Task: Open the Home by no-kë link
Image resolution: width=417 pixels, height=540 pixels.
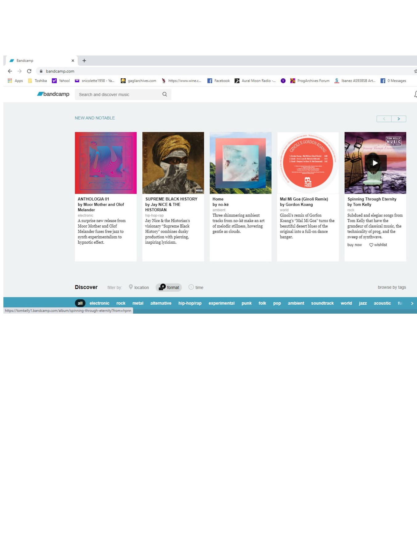Action: 220,202
